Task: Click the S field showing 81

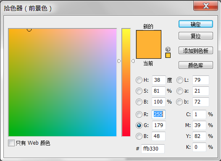Action: [x=158, y=91]
